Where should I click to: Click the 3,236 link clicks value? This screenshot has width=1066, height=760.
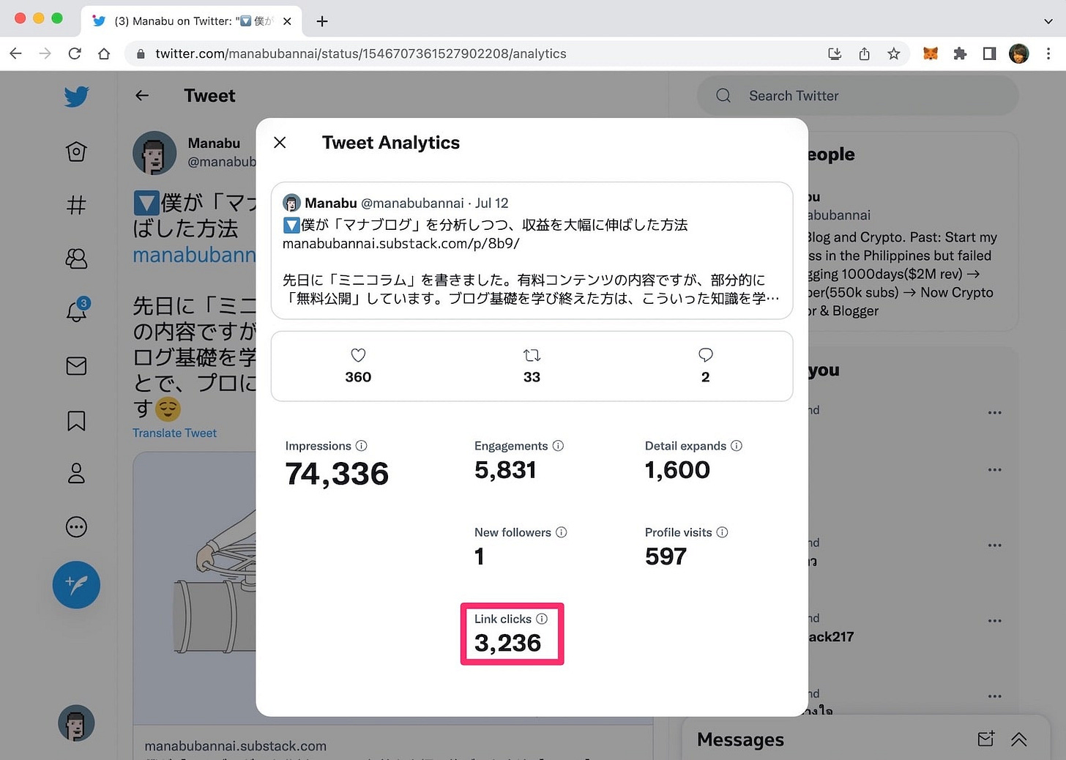[x=507, y=643]
